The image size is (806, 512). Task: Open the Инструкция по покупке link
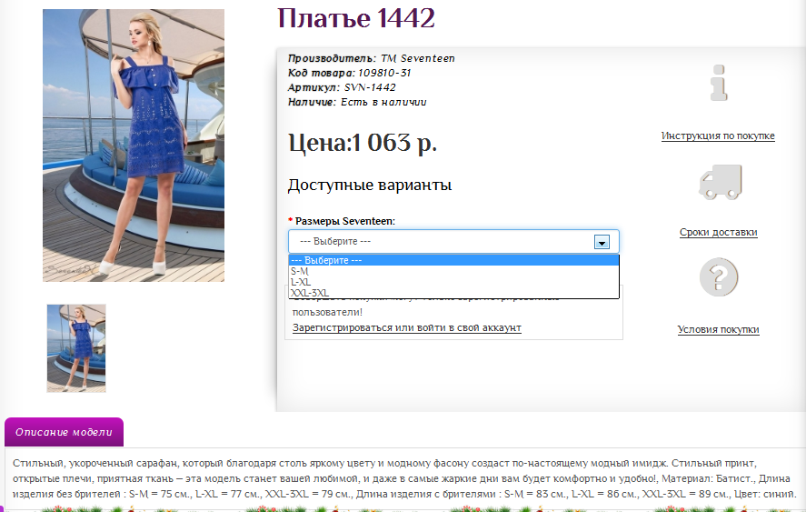point(718,136)
